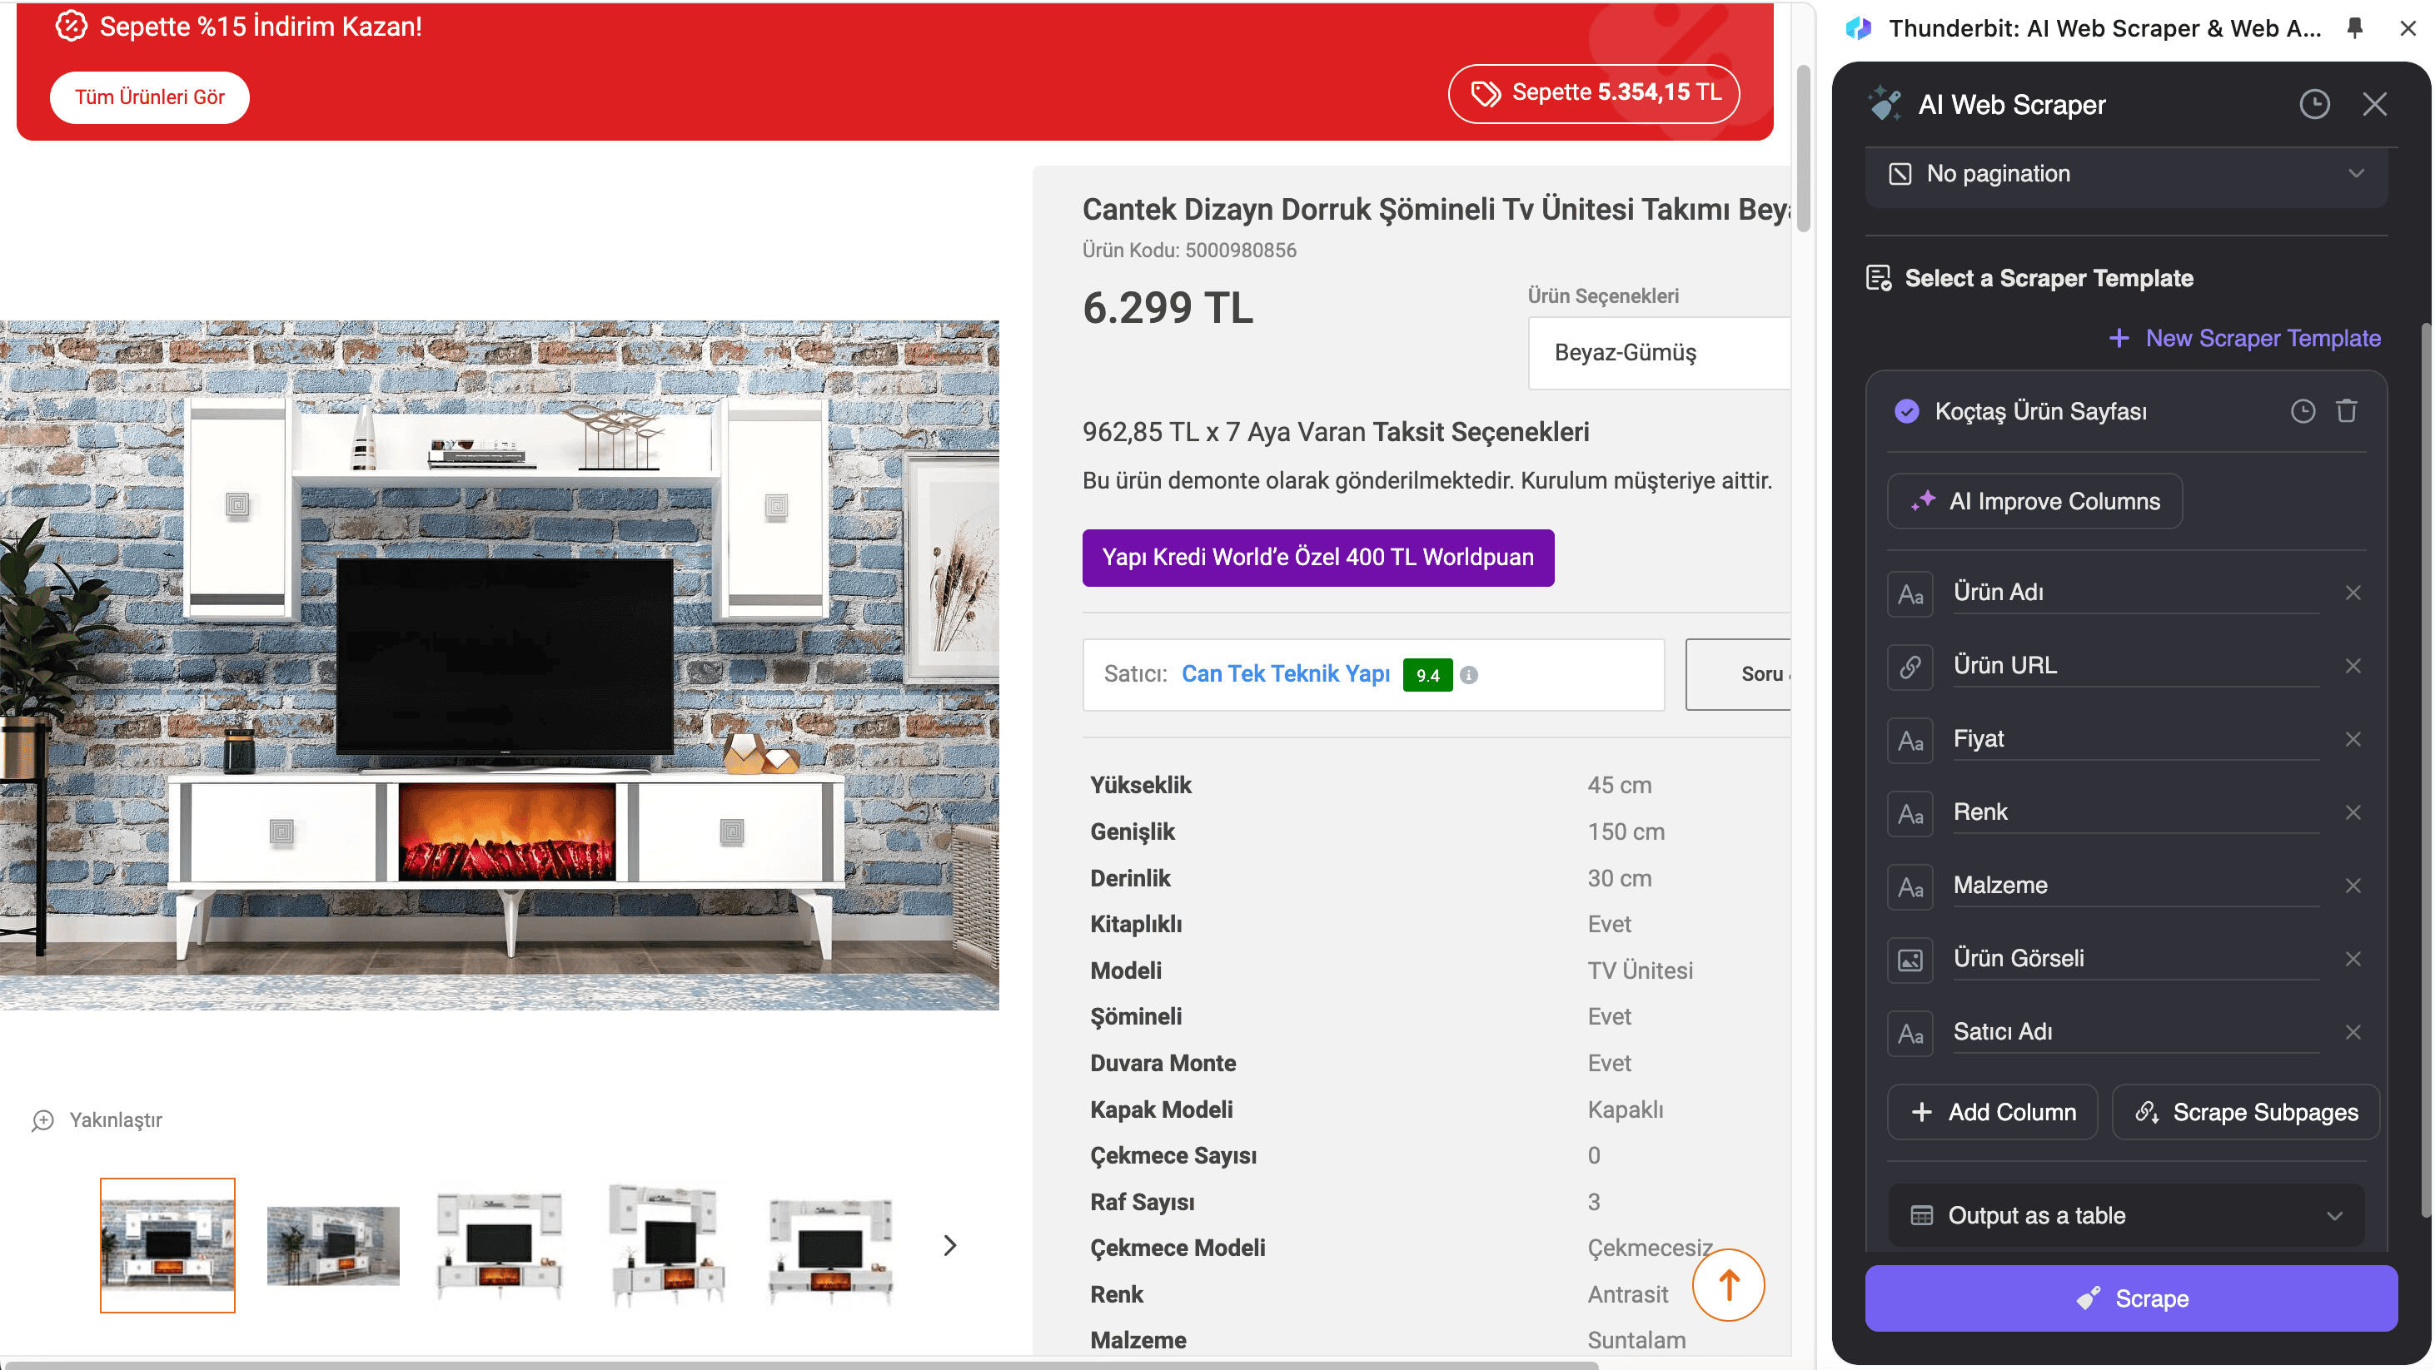Expand the No pagination dropdown

2127,174
